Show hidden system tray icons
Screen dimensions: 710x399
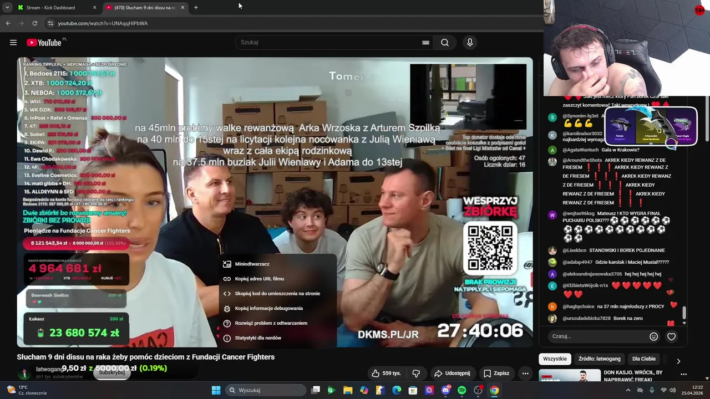[628, 390]
